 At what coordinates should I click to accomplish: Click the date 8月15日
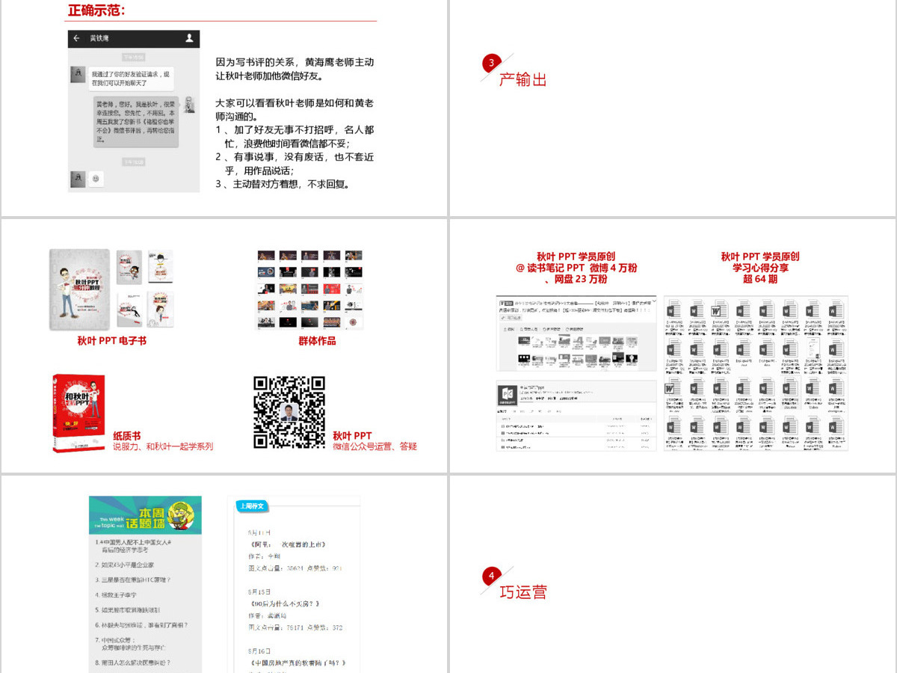coord(260,591)
